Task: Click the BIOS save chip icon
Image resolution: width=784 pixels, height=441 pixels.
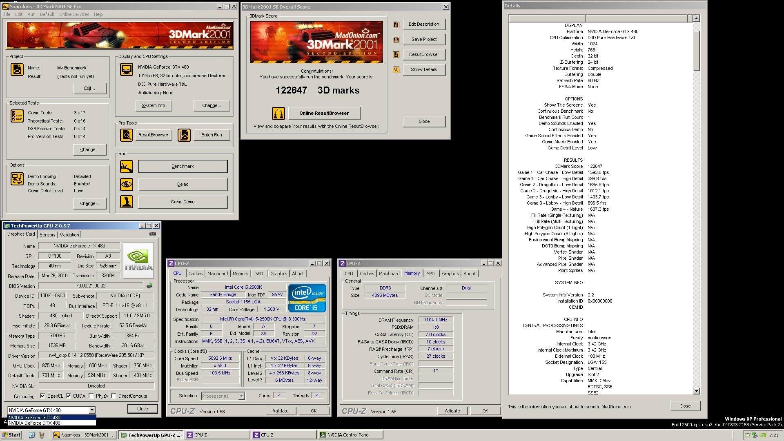Action: (x=149, y=286)
